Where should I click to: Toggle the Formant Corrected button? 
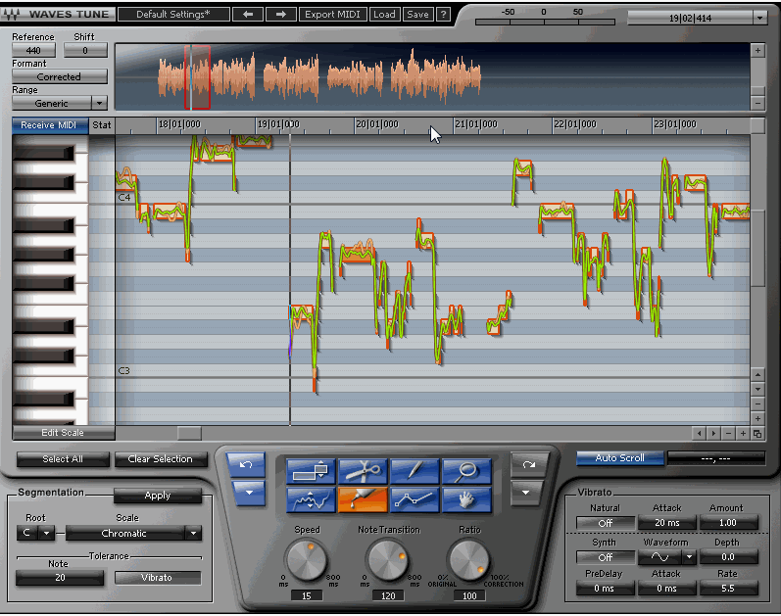(59, 76)
